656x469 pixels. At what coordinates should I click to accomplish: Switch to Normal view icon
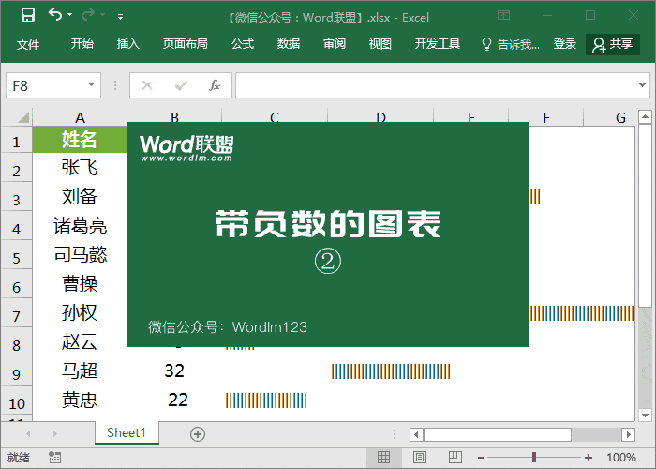(x=383, y=458)
